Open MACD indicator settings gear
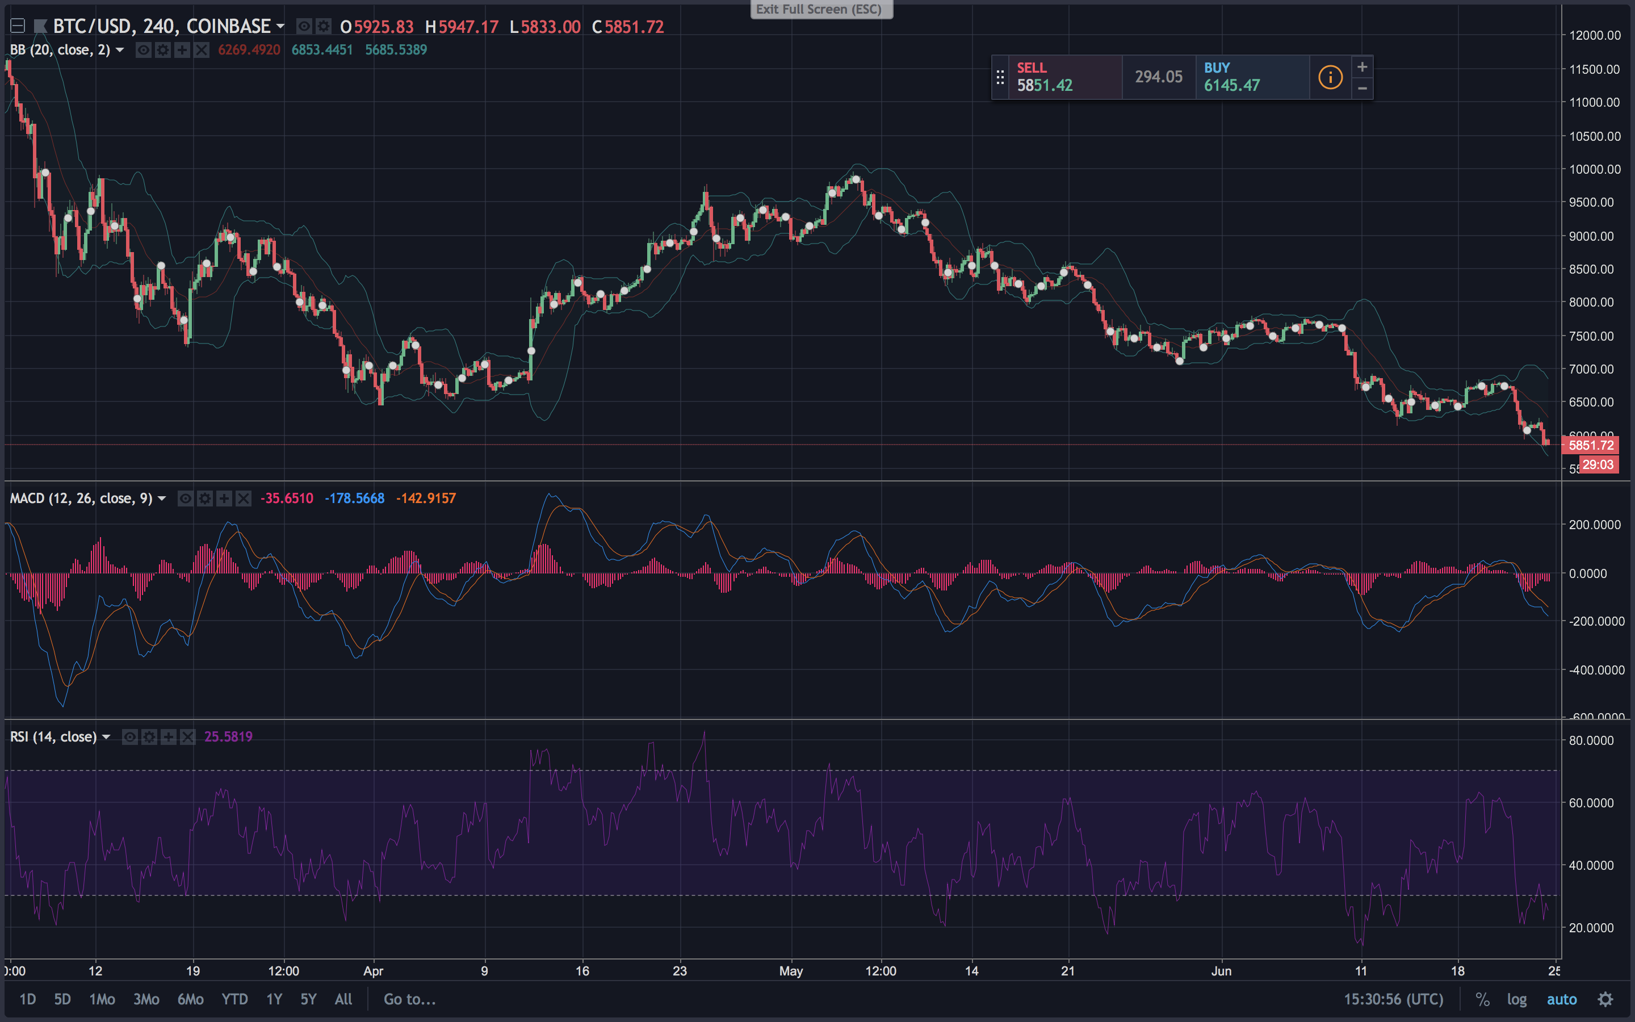1635x1022 pixels. coord(205,499)
